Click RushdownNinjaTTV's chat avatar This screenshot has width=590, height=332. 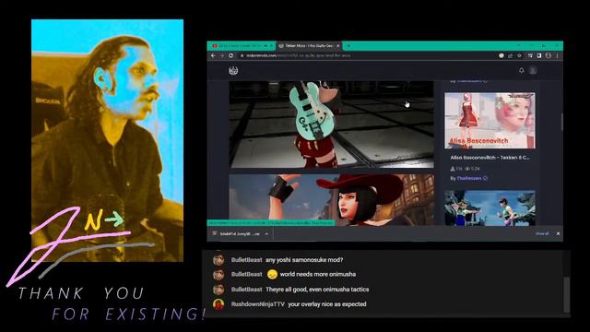tap(218, 304)
